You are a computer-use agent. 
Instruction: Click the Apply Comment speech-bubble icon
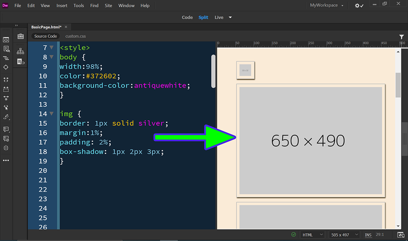click(6, 129)
